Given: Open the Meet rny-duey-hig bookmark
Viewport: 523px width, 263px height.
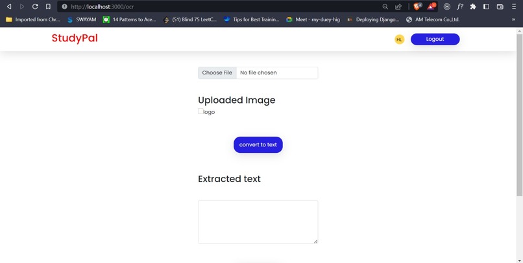Looking at the screenshot, I should (313, 19).
